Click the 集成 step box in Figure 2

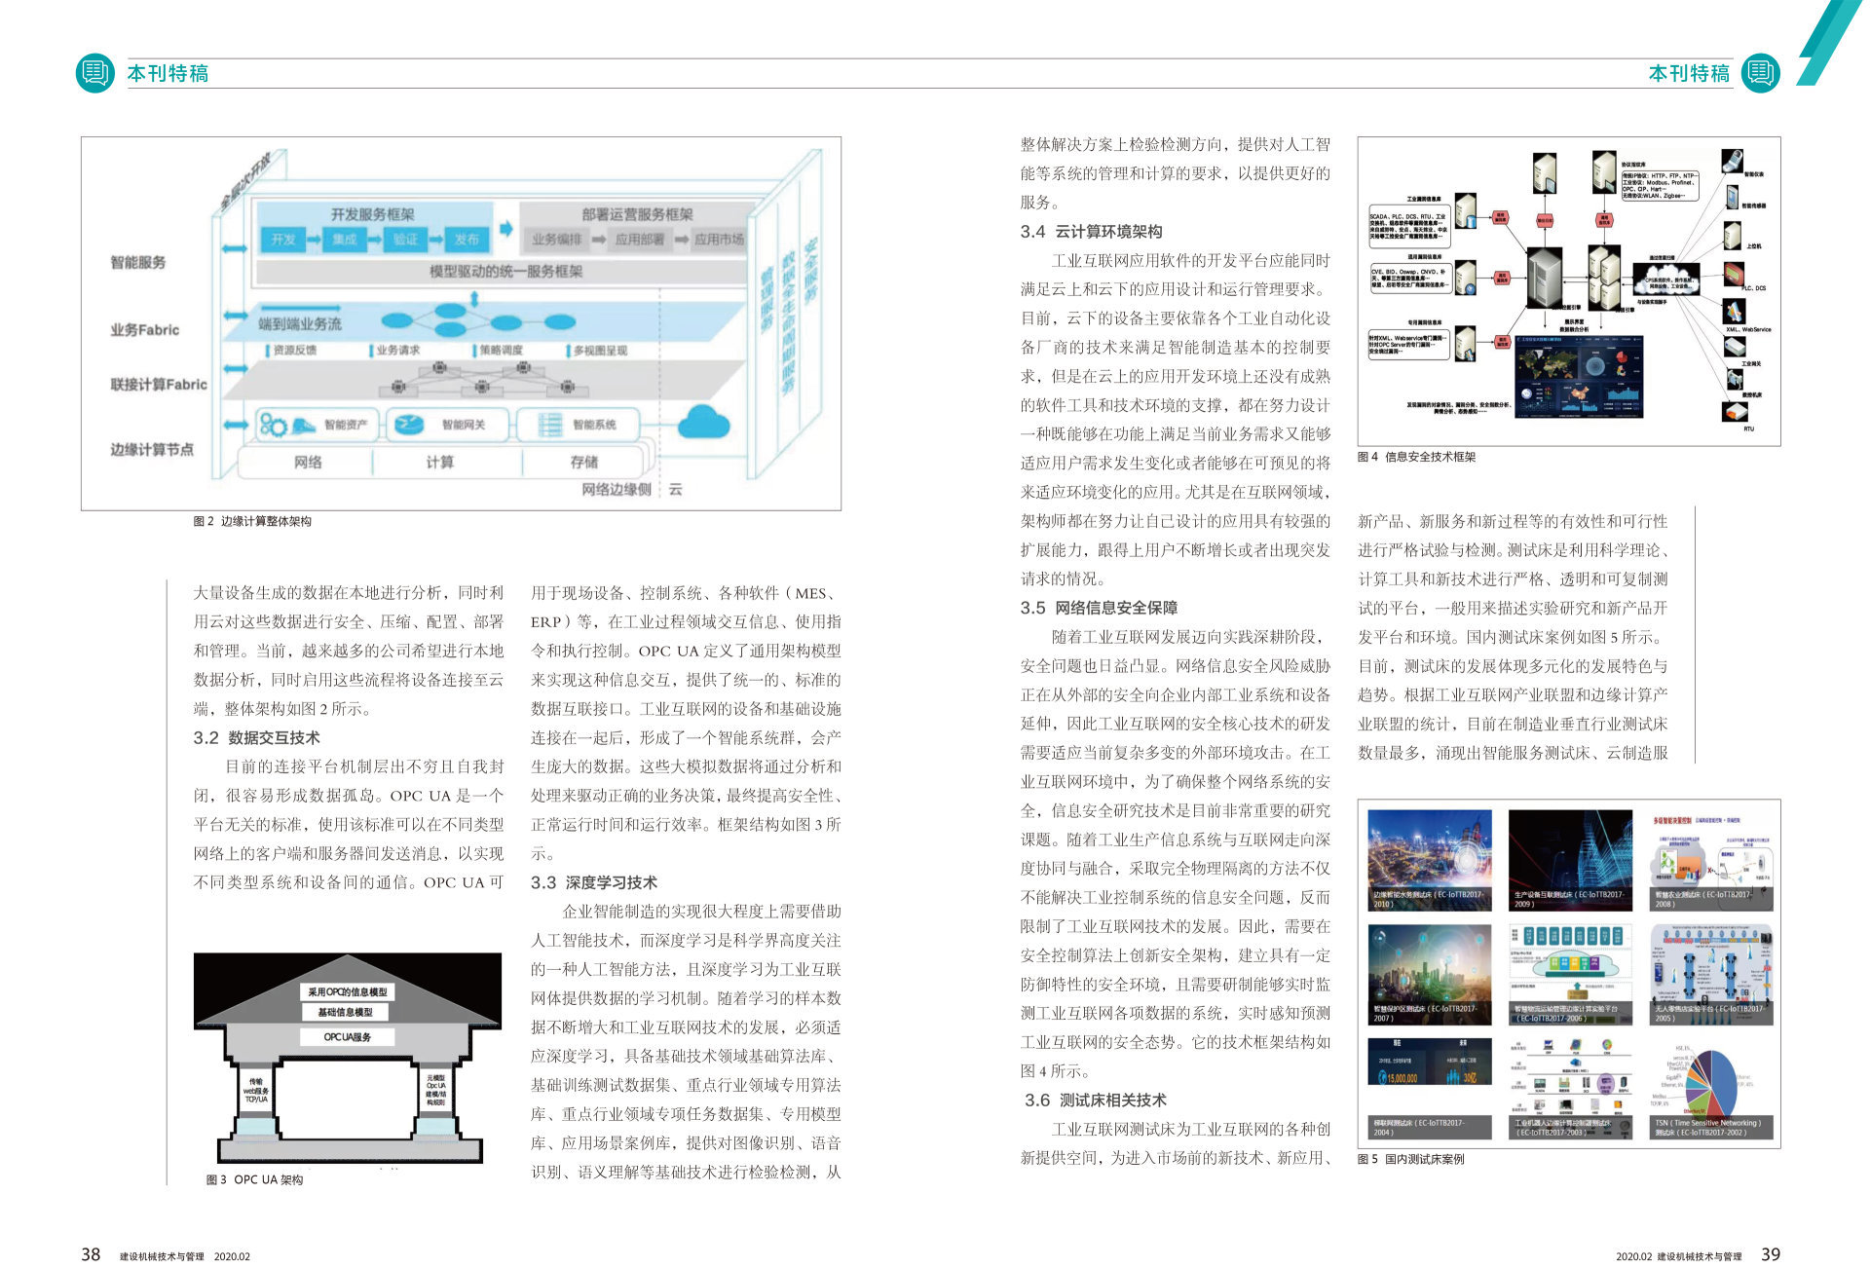pyautogui.click(x=345, y=239)
